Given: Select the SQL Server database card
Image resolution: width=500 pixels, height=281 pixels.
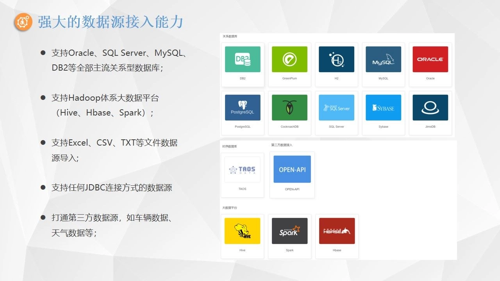Looking at the screenshot, I should (336, 113).
